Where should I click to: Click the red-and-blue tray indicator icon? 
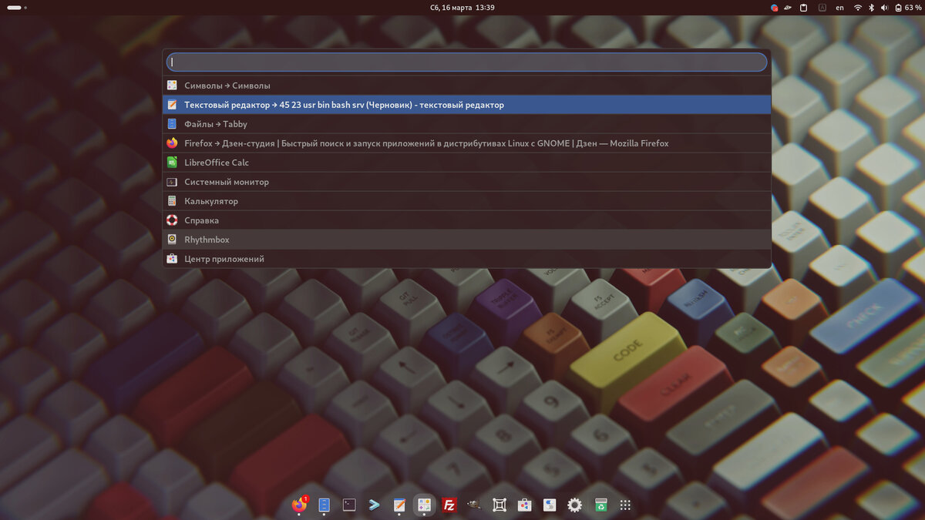coord(774,8)
